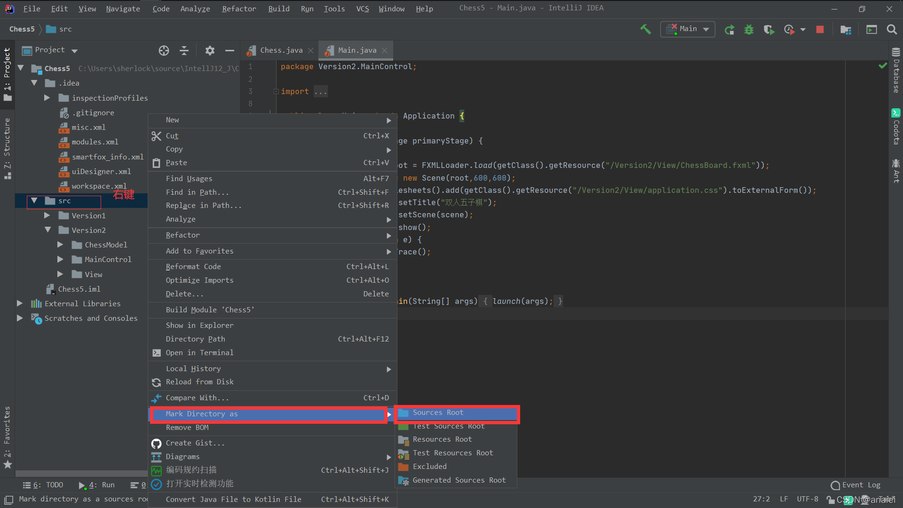This screenshot has height=508, width=903.
Task: Open the Search Everywhere magnifier icon
Action: coord(892,29)
